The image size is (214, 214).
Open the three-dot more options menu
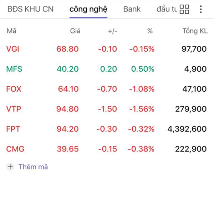[x=201, y=9]
